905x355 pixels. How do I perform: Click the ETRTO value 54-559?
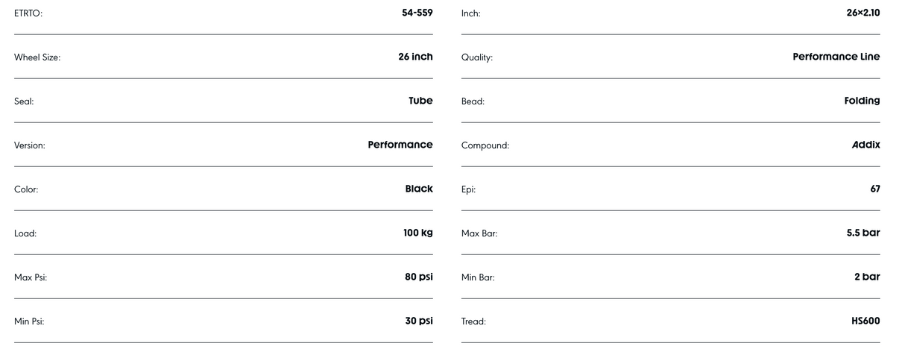click(x=417, y=13)
